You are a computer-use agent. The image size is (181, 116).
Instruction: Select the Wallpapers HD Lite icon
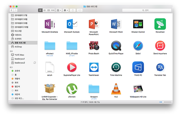[x=138, y=89]
